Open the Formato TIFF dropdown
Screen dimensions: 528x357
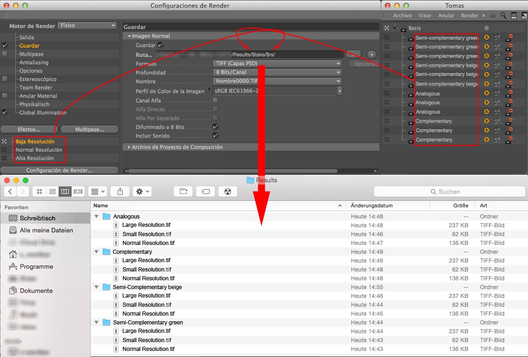click(x=277, y=64)
